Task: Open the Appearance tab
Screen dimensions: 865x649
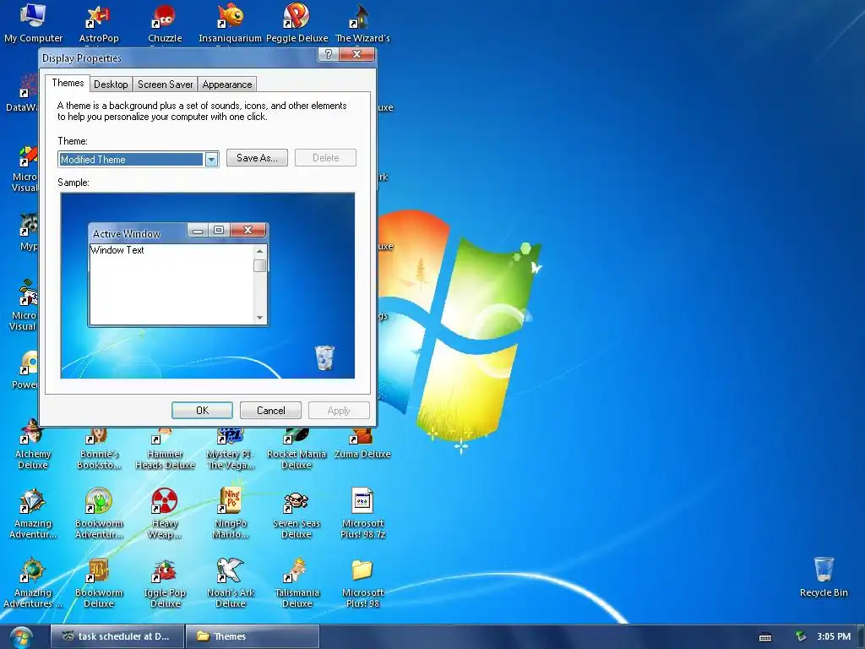Action: (x=226, y=85)
